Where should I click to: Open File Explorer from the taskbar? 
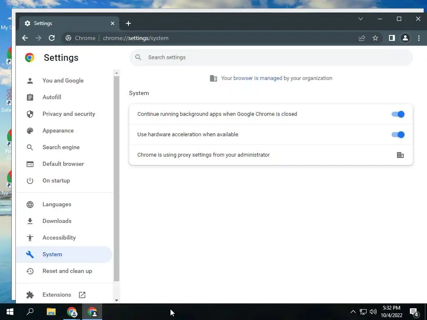point(51,312)
